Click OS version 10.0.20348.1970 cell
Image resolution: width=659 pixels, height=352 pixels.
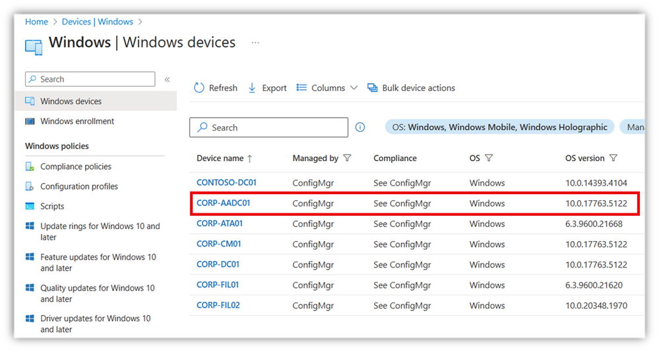[x=596, y=306]
